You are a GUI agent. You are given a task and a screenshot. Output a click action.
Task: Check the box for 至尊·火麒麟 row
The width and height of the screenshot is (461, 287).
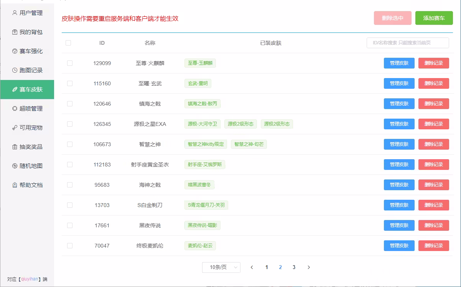pos(70,63)
